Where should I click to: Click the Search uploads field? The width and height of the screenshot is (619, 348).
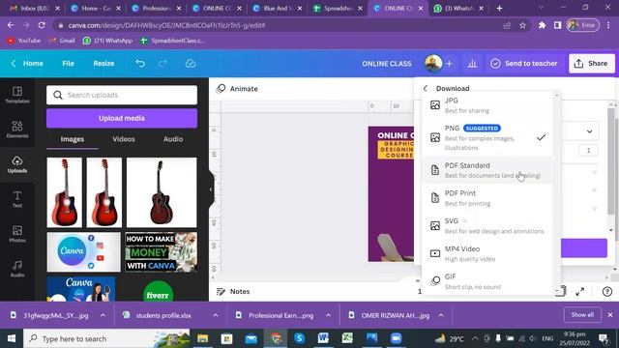point(122,95)
